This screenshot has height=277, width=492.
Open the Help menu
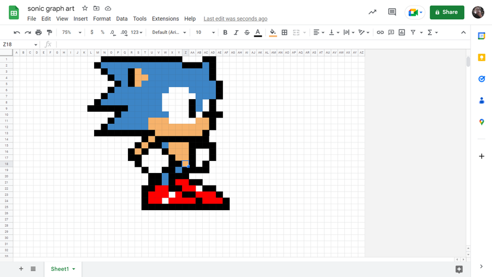[190, 19]
